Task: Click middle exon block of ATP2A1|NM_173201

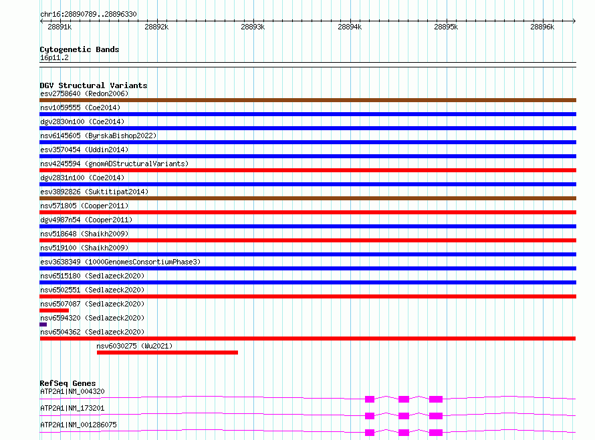Action: tap(404, 416)
